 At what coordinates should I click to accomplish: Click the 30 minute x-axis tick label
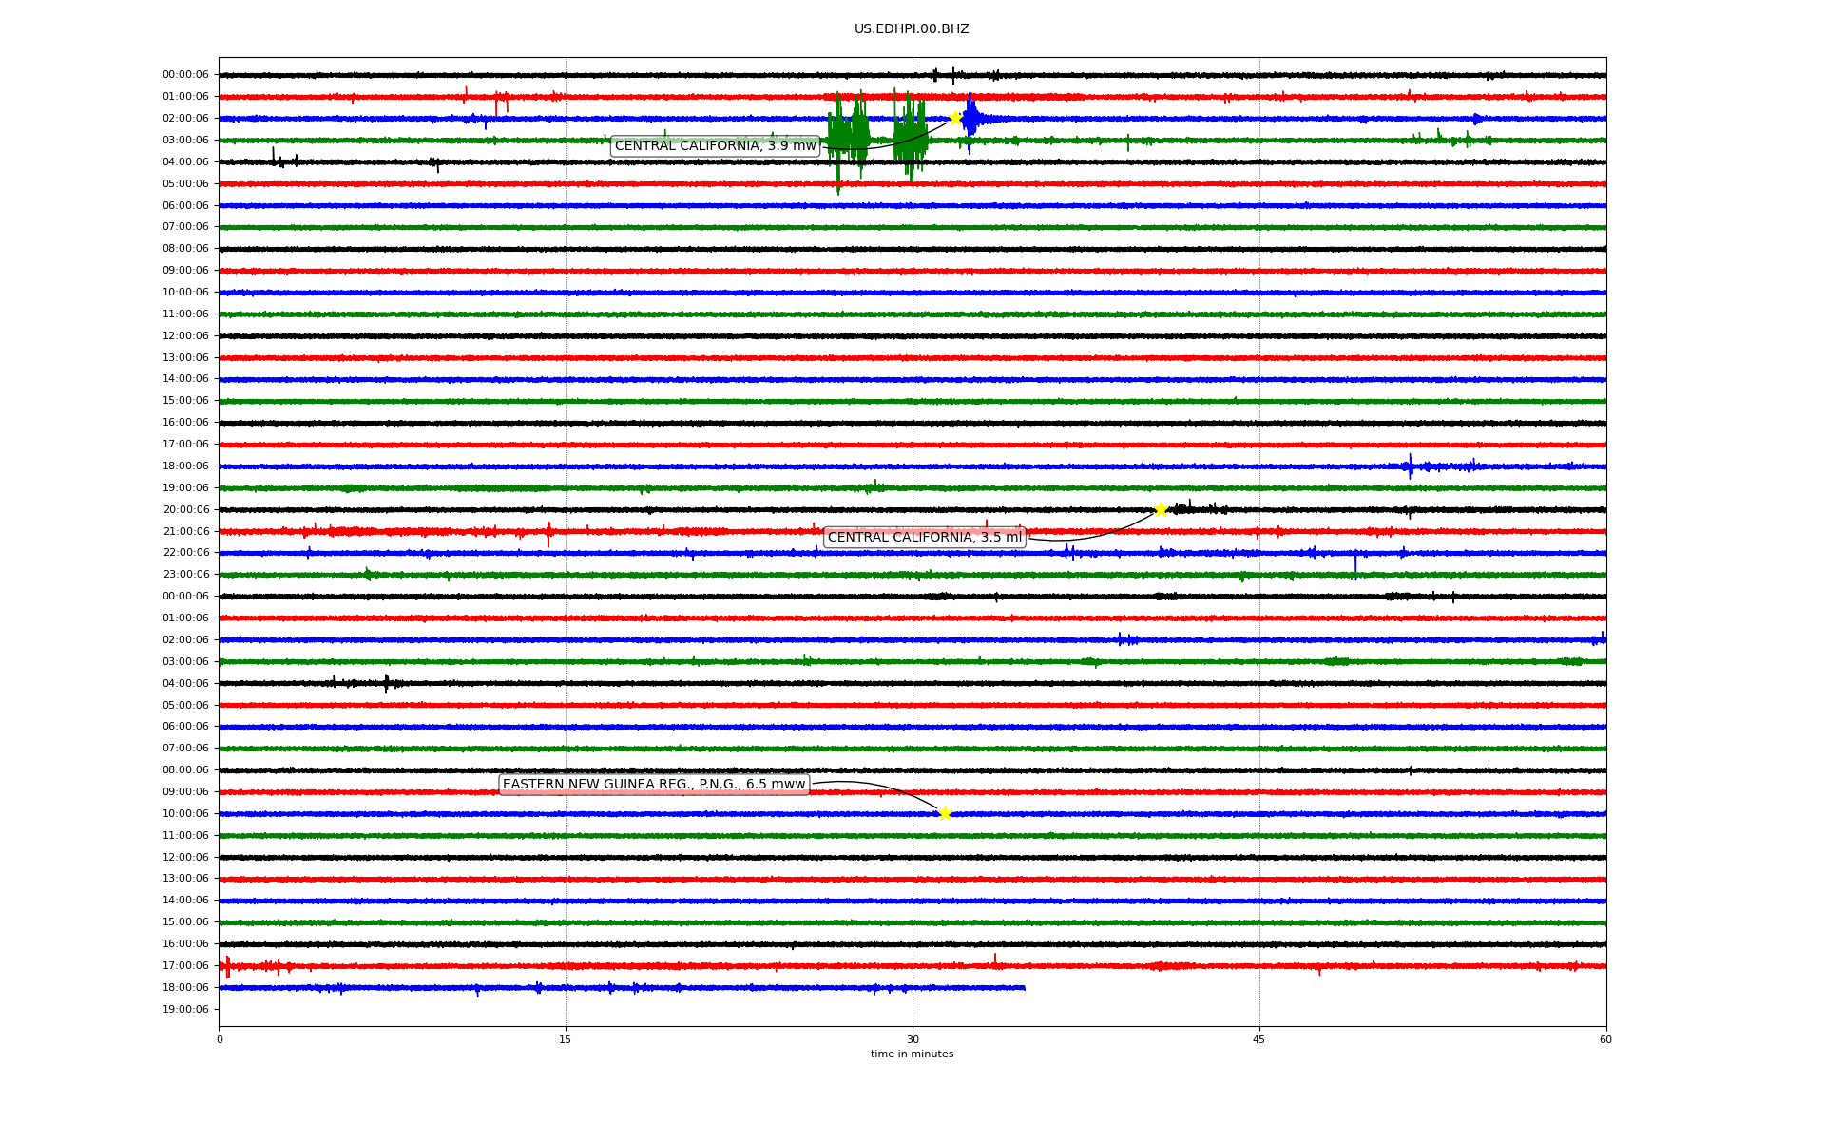[912, 1039]
